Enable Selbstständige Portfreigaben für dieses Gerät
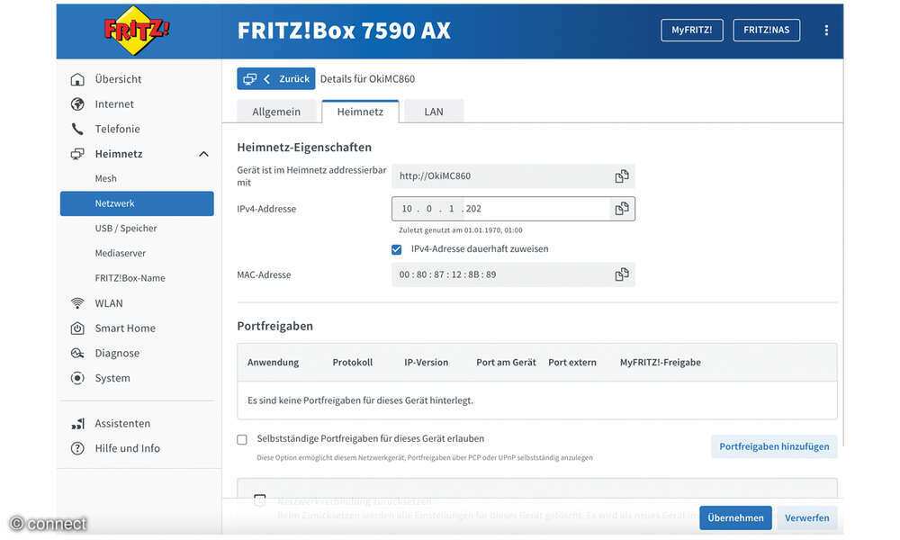This screenshot has width=900, height=540. (x=241, y=439)
